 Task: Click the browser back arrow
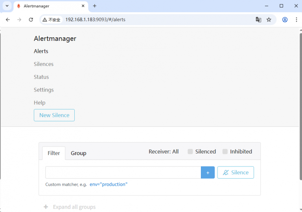[x=8, y=20]
